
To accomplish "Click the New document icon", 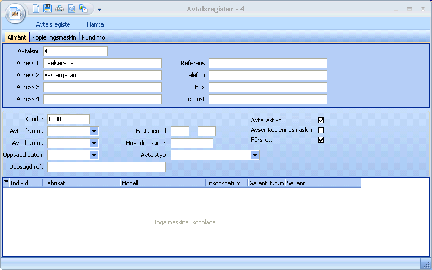I will pyautogui.click(x=36, y=9).
